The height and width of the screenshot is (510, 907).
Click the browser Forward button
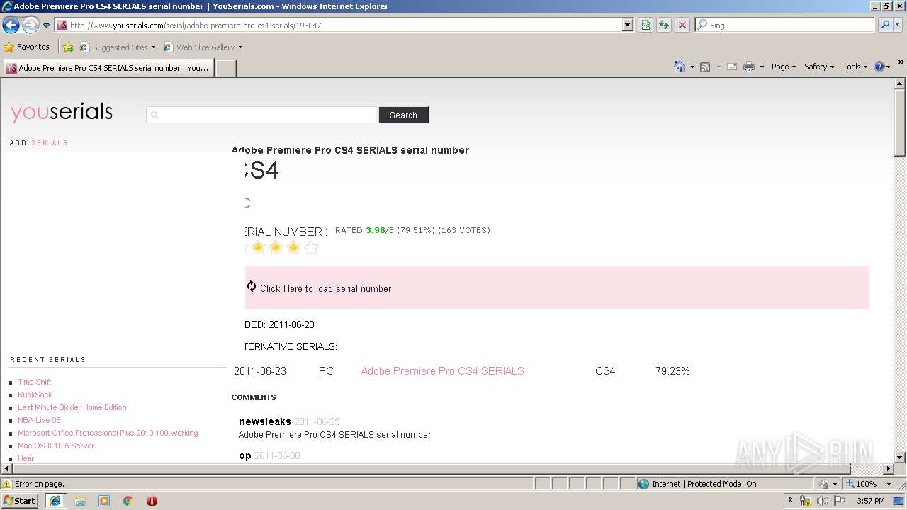pyautogui.click(x=30, y=25)
